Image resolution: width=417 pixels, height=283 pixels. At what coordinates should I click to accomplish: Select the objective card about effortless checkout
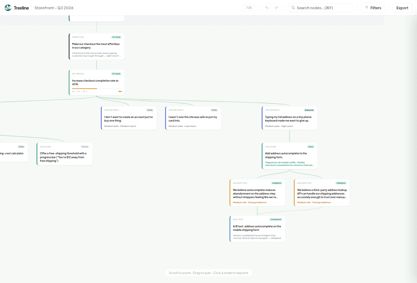coord(97,46)
